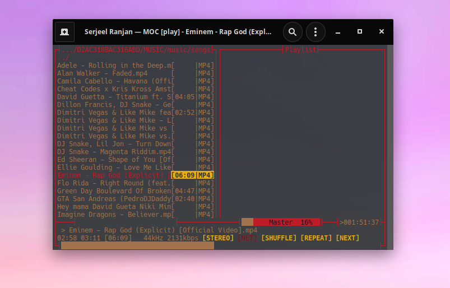The image size is (450, 288).
Task: Click the total time >001:51:37
Action: point(359,222)
